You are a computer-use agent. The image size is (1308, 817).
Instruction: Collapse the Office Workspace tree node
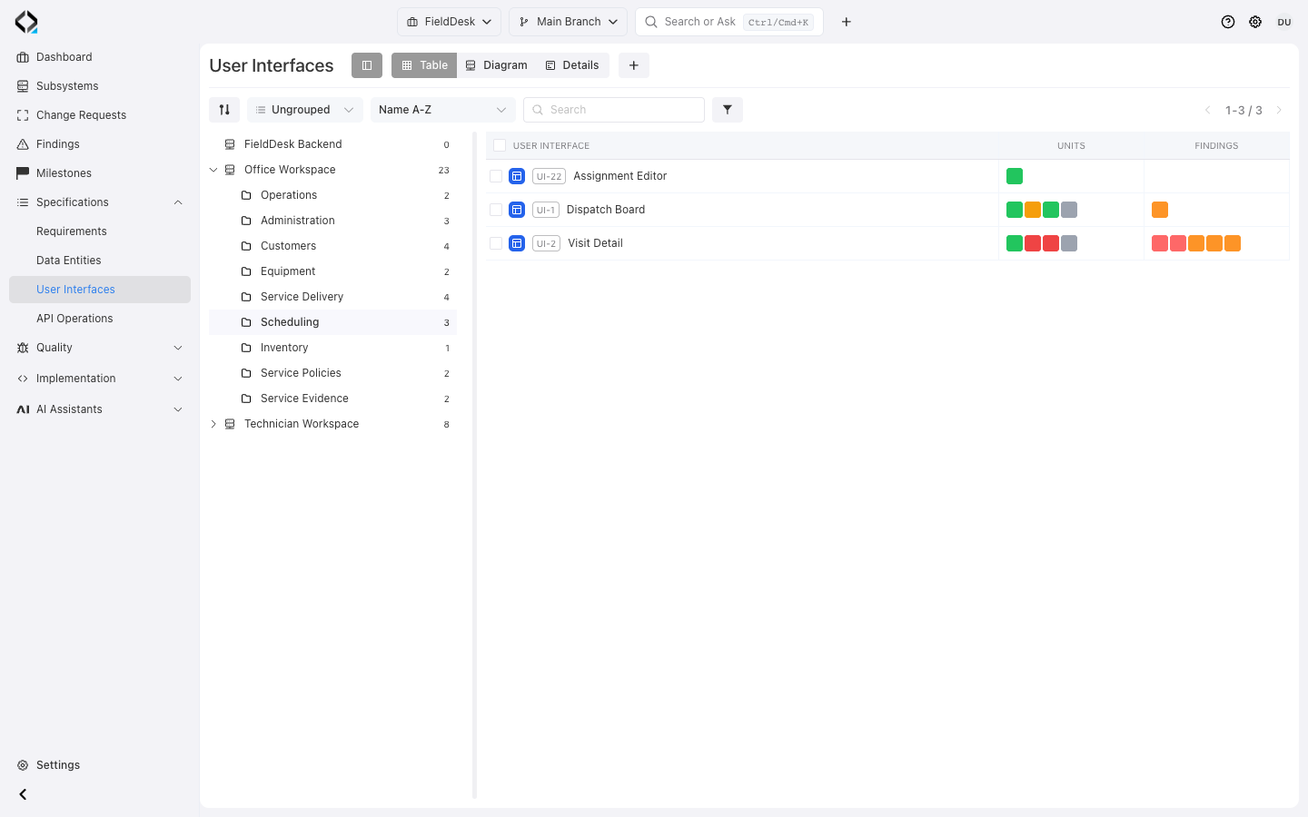(x=213, y=170)
